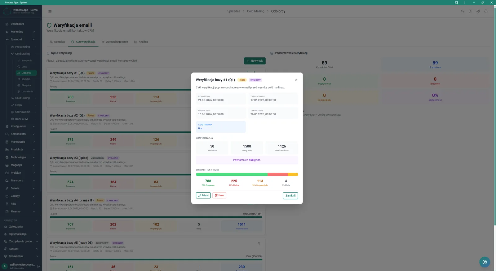Toggle the hamburger menu icon

pos(50,11)
